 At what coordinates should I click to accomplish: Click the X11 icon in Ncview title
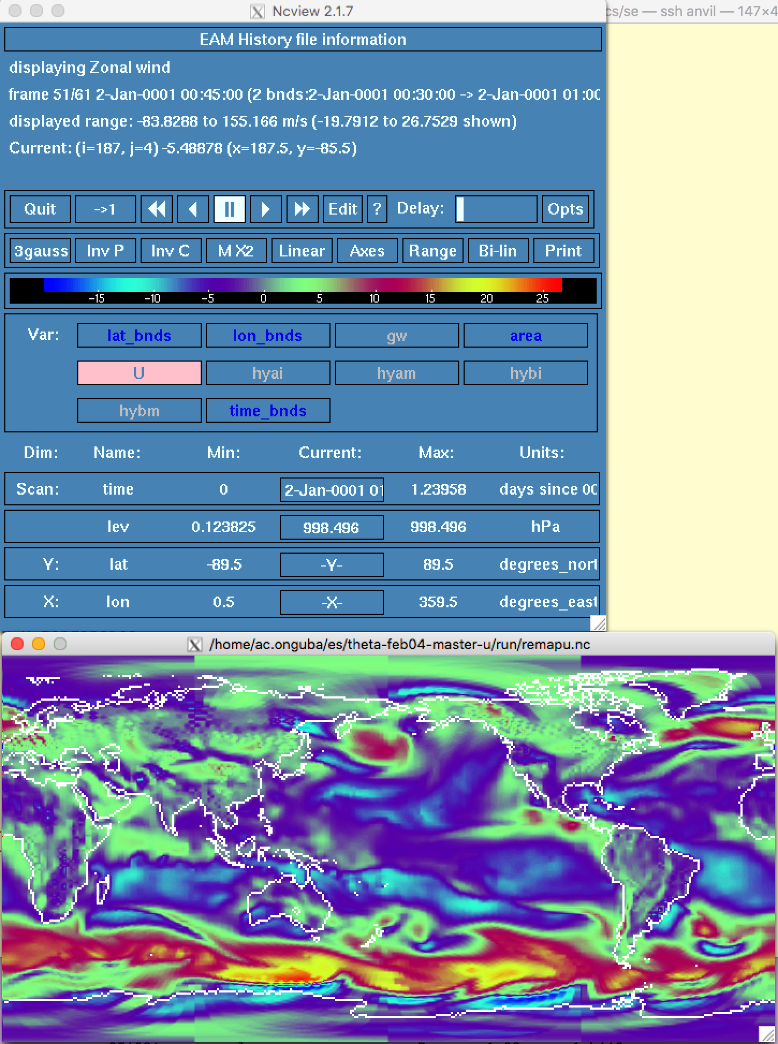coord(258,11)
